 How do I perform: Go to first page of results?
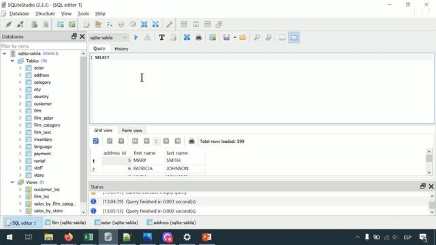coord(135,141)
